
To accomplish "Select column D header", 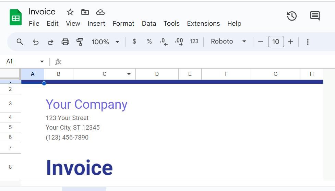I will coord(157,74).
